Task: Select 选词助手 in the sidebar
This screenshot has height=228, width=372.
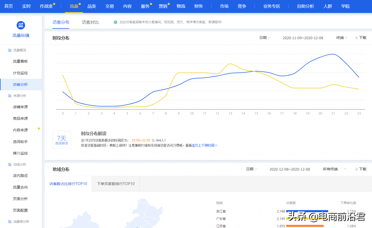Action: coord(20,142)
